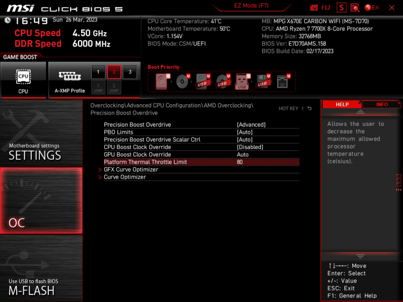403x302 pixels.
Task: Click the side panel expand arrows at right edge
Action: click(x=398, y=190)
